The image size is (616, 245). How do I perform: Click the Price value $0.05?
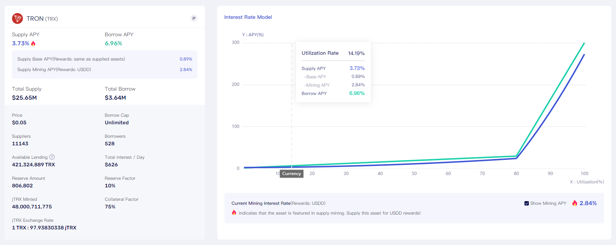click(x=19, y=122)
